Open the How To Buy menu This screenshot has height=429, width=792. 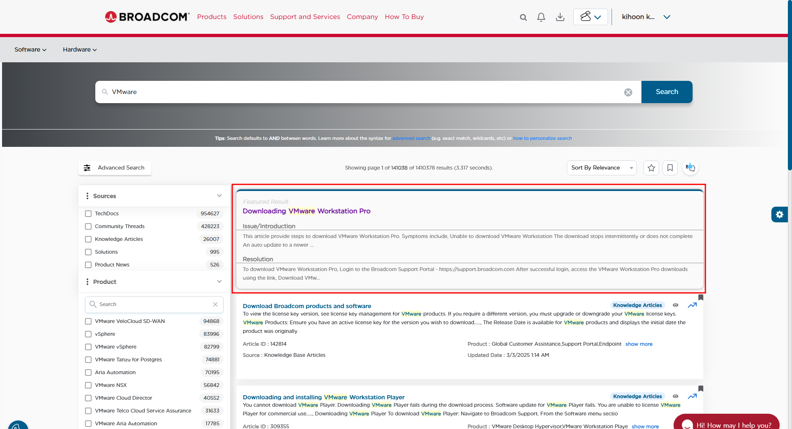404,17
